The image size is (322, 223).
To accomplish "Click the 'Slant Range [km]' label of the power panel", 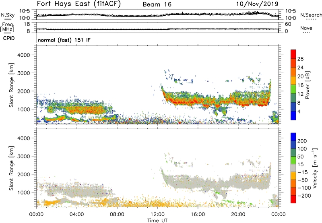I will coord(11,85).
